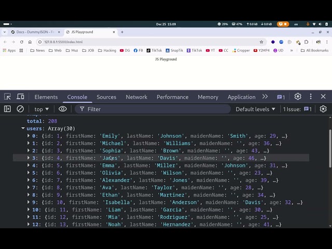Screen dimensions: 332x249
Task: Show the console sidebar panel icon
Action: click(7, 109)
